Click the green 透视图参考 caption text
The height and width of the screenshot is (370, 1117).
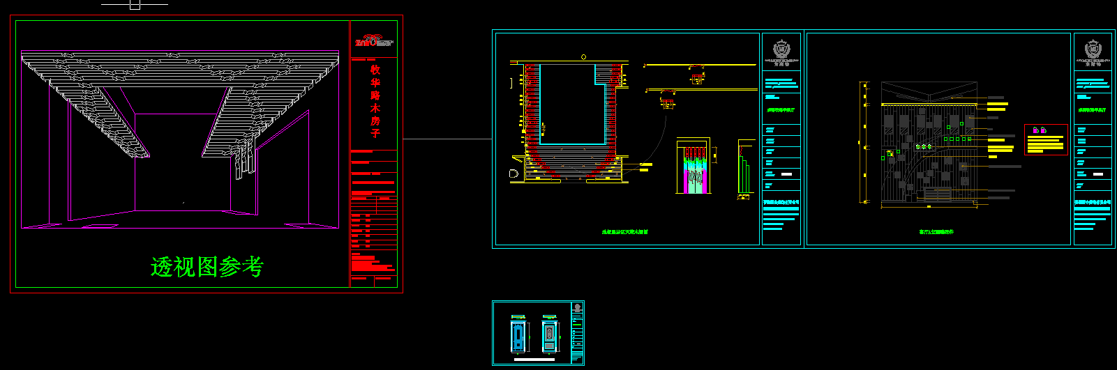(207, 267)
